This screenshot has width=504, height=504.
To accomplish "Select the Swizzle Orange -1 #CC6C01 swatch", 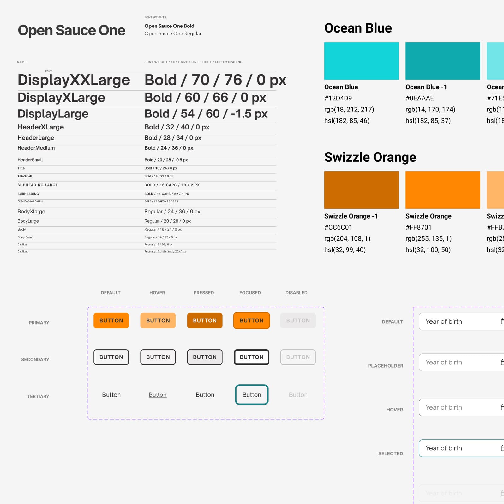I will 362,190.
